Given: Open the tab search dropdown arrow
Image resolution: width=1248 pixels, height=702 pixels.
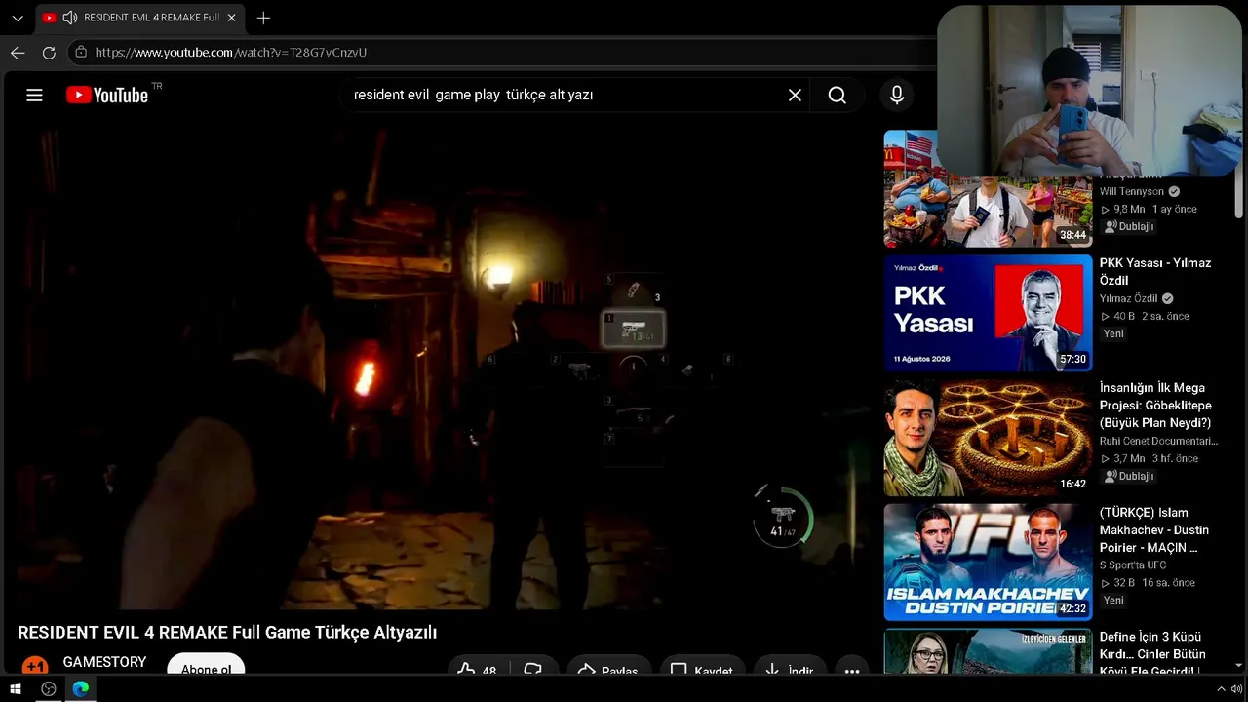Looking at the screenshot, I should coord(18,18).
